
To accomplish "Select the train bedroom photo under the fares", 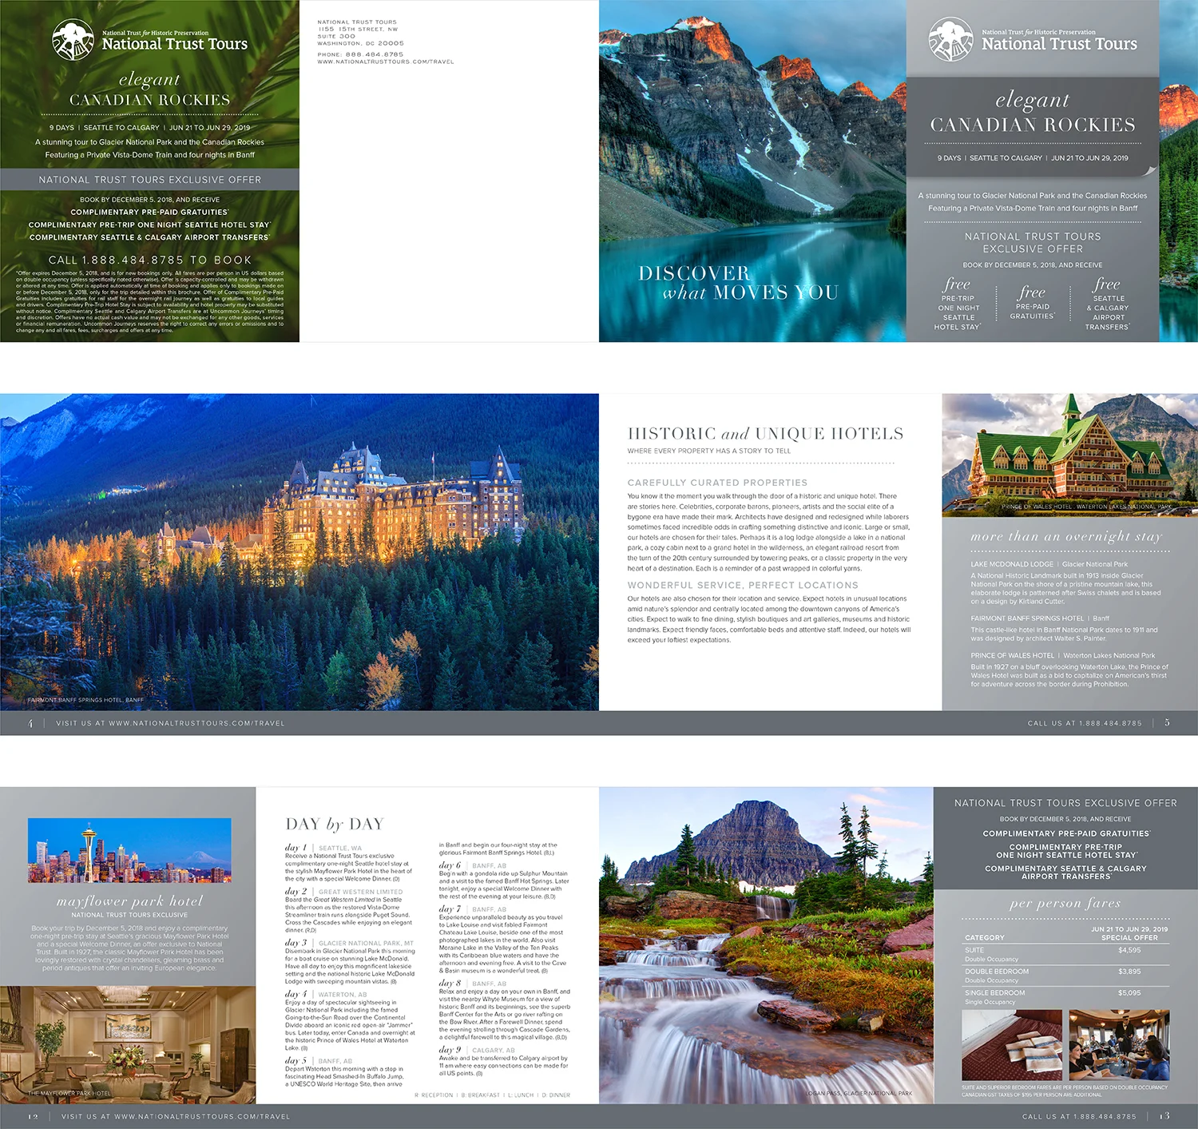I will (x=1012, y=1045).
